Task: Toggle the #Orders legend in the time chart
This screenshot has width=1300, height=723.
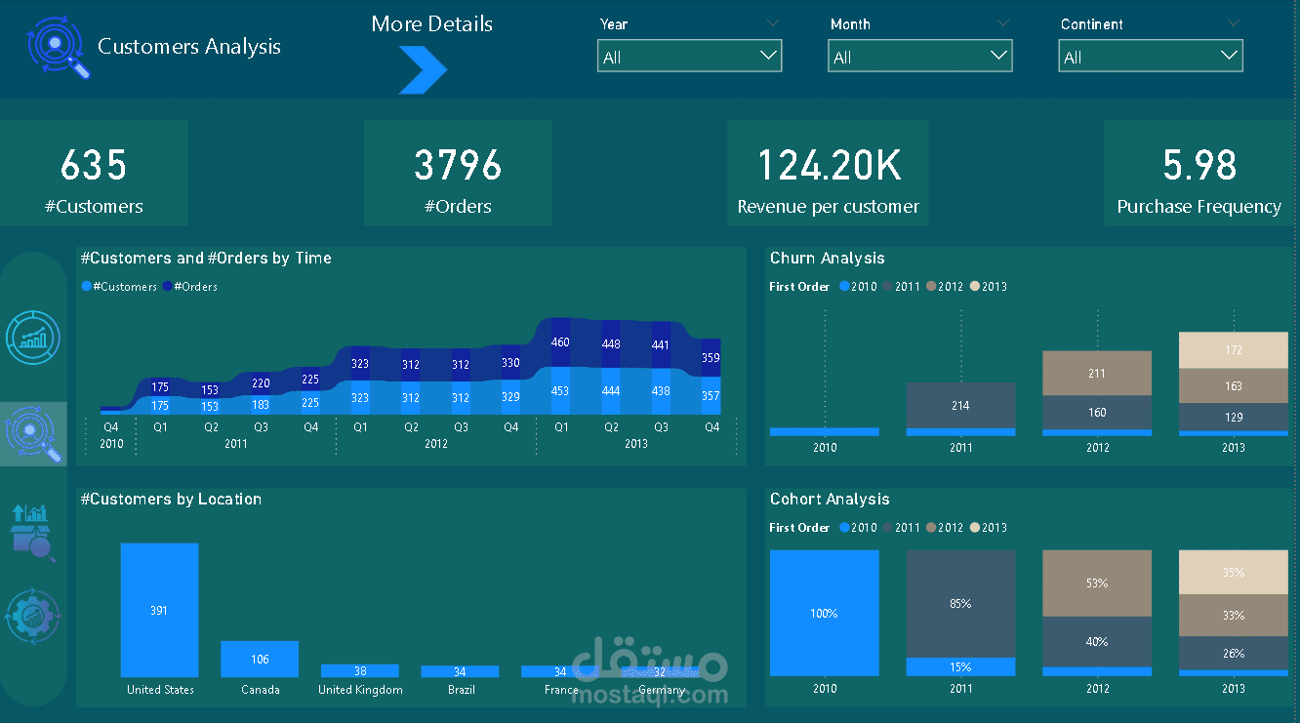Action: coord(190,287)
